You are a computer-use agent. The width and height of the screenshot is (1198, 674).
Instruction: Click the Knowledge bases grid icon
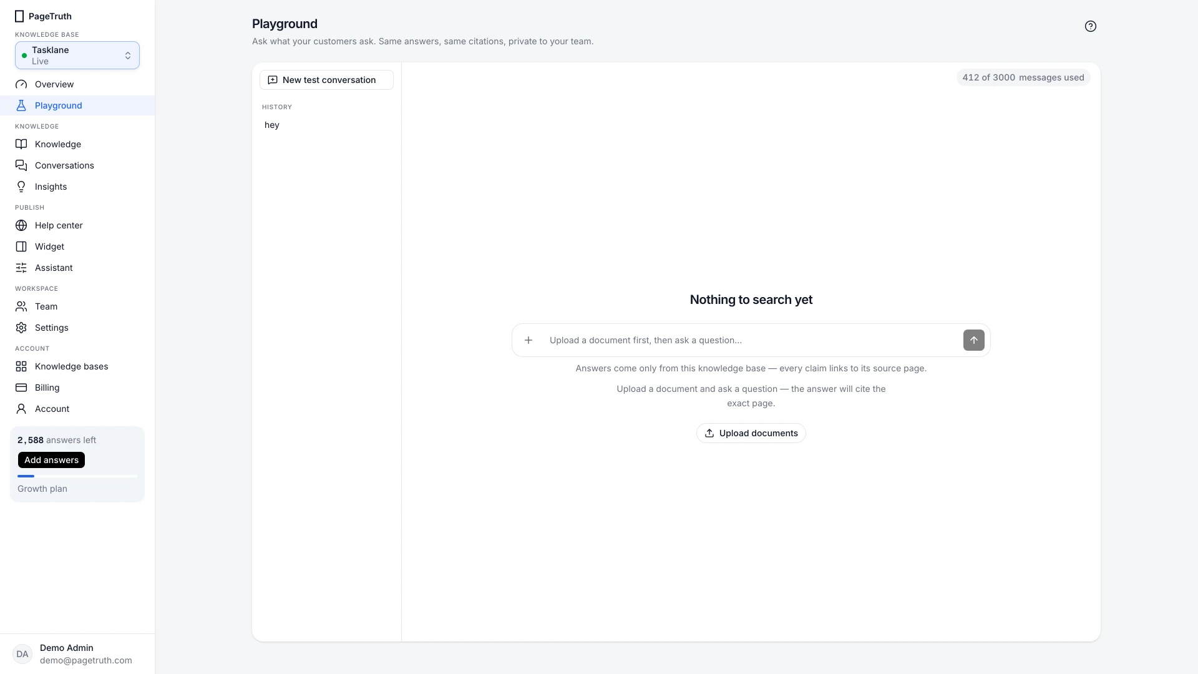[21, 366]
